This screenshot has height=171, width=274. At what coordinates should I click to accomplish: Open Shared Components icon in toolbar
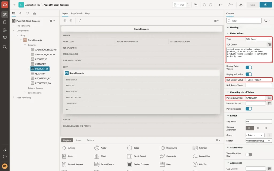(x=241, y=5)
